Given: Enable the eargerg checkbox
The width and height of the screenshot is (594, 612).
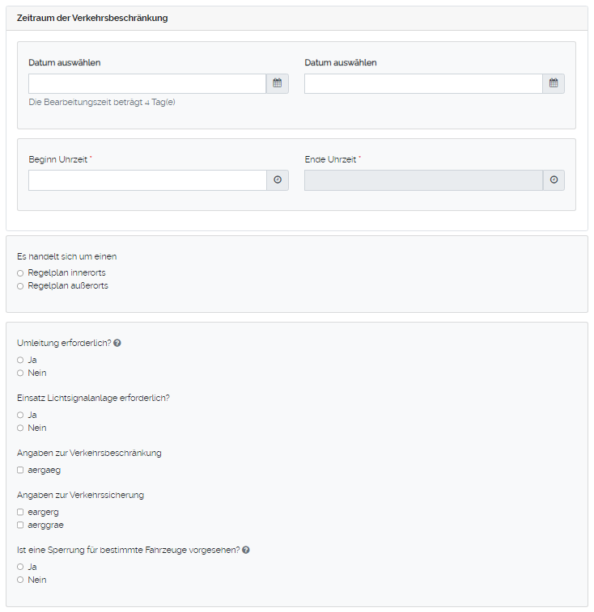Looking at the screenshot, I should click(20, 512).
